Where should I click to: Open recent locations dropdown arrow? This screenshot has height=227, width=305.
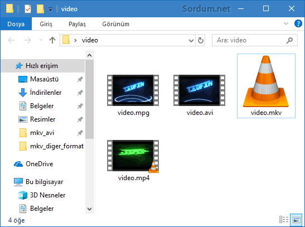coord(41,40)
